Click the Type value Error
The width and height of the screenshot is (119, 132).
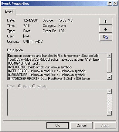(27, 31)
